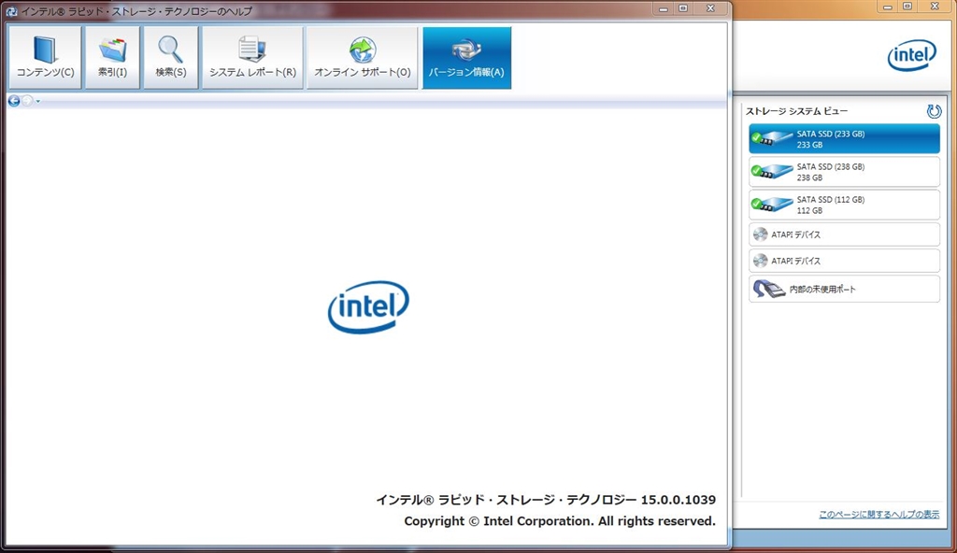Select the バージョン情報(A) version info button
Viewport: 957px width, 553px height.
click(x=467, y=58)
